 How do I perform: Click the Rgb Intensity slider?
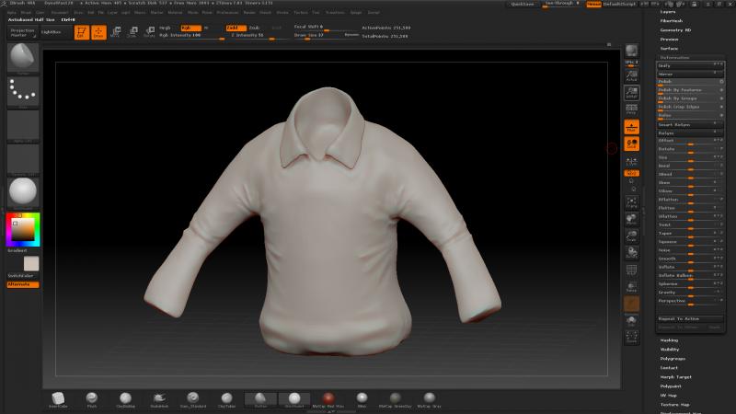coord(191,36)
